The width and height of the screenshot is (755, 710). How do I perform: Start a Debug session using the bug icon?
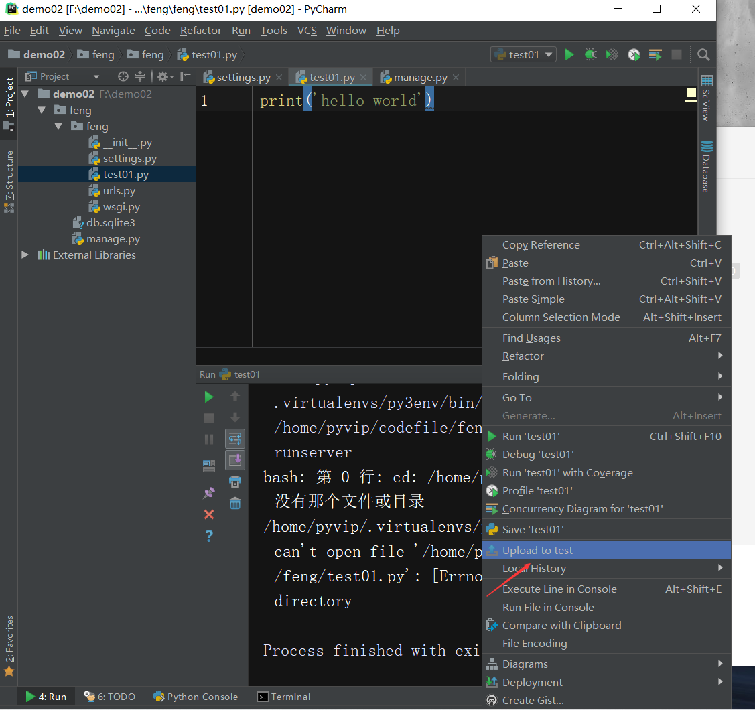tap(590, 55)
